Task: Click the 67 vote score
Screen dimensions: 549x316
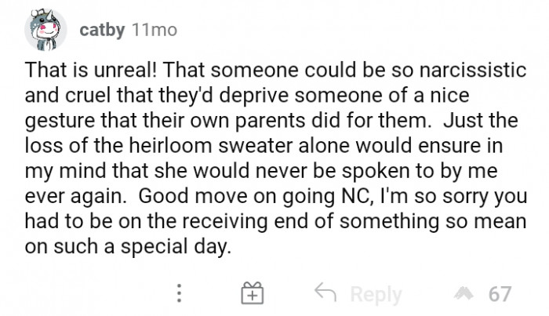Action: (x=500, y=294)
